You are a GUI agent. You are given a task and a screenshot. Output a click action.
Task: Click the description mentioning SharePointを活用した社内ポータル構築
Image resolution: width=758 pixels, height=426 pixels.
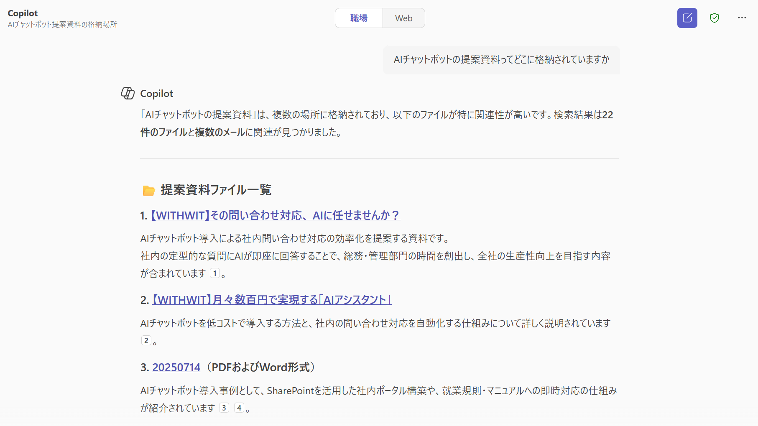[x=379, y=399]
